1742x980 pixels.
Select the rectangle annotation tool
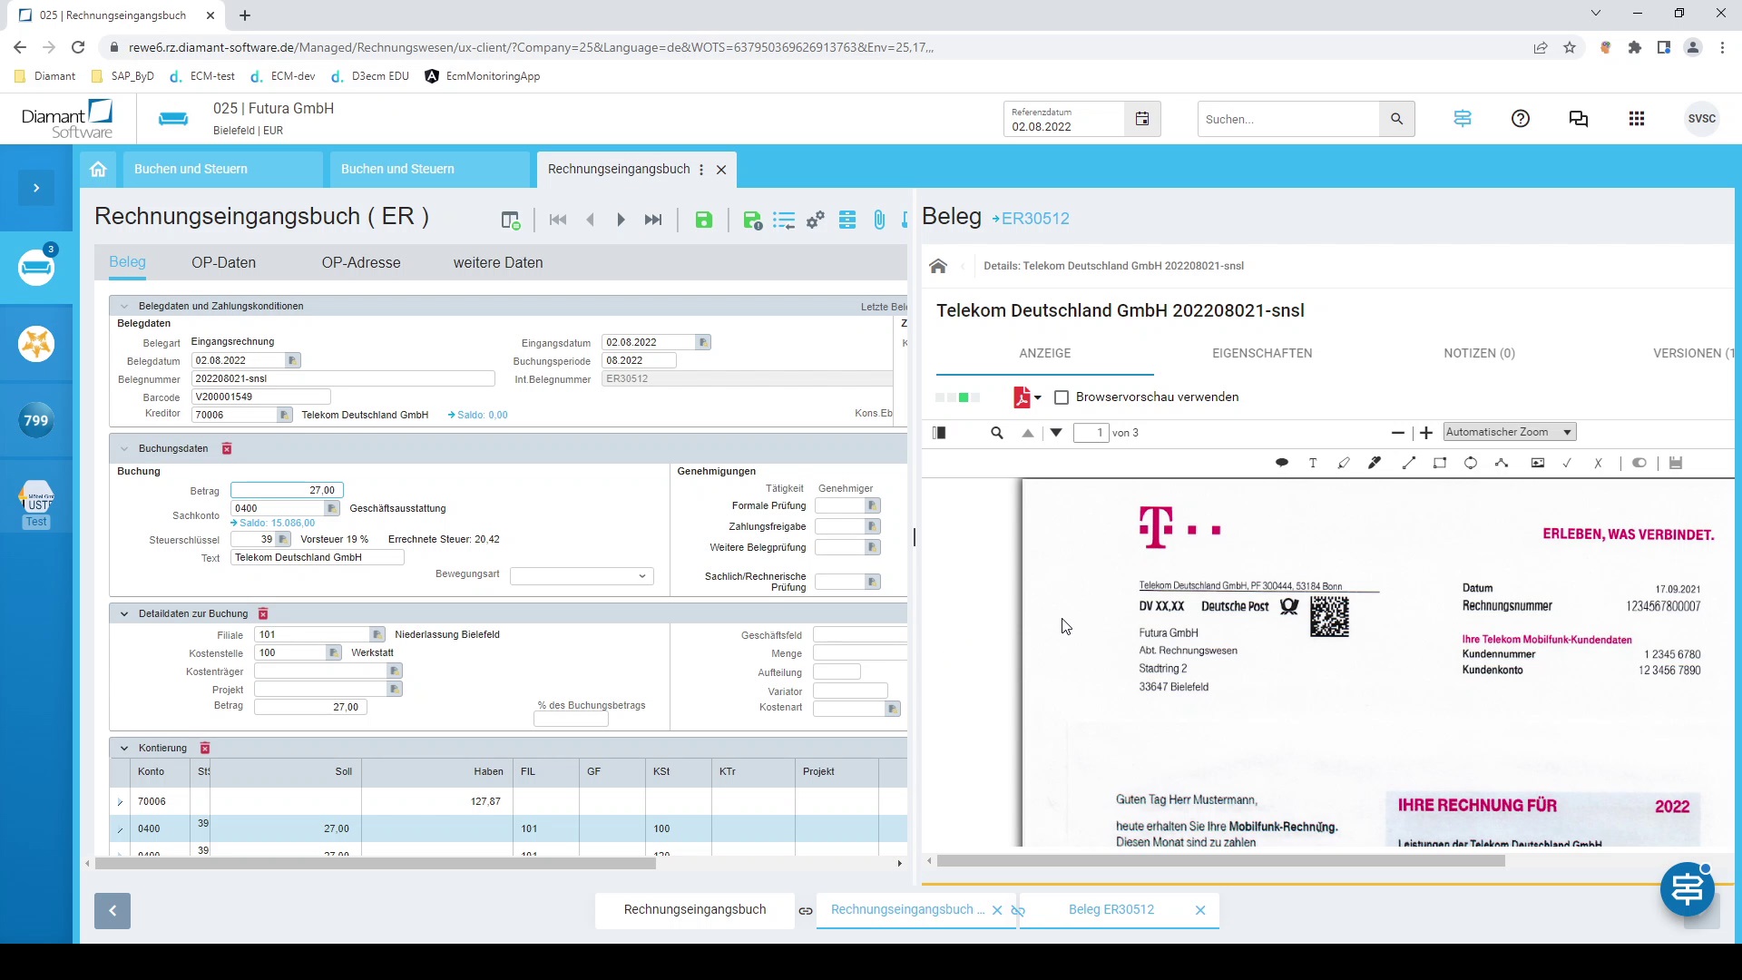click(1440, 463)
